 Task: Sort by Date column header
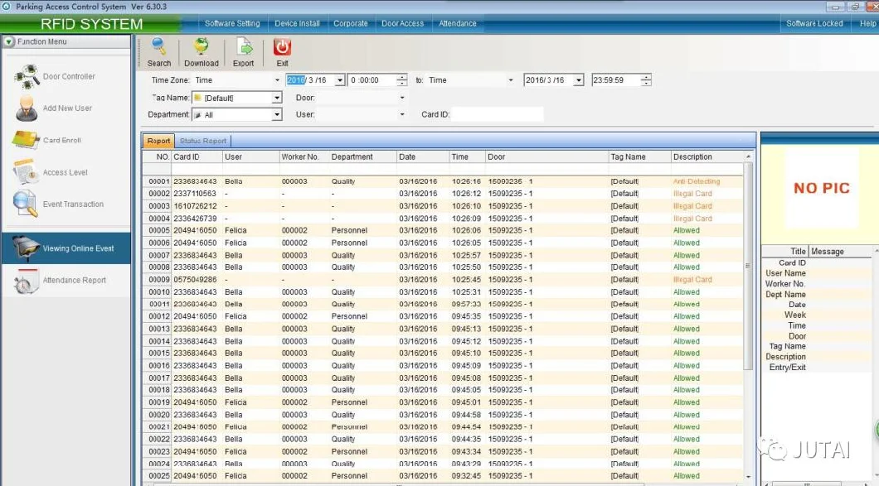(x=423, y=157)
